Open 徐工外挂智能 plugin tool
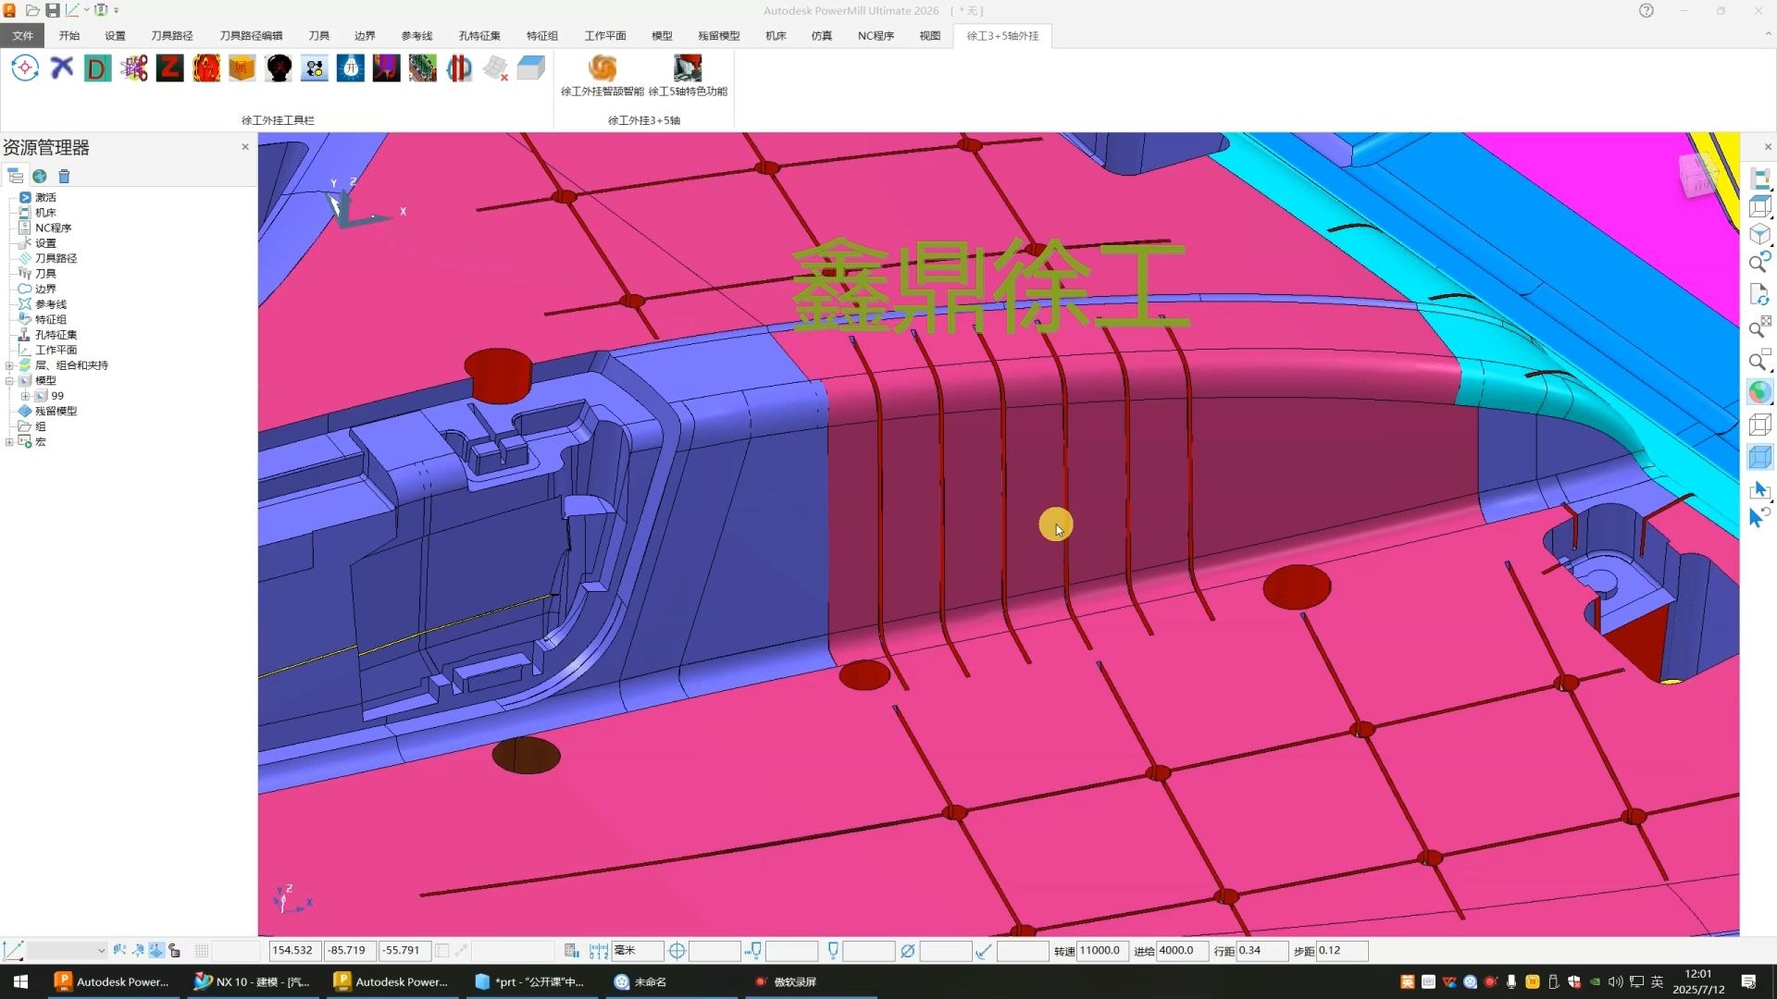Image resolution: width=1777 pixels, height=999 pixels. pyautogui.click(x=603, y=76)
